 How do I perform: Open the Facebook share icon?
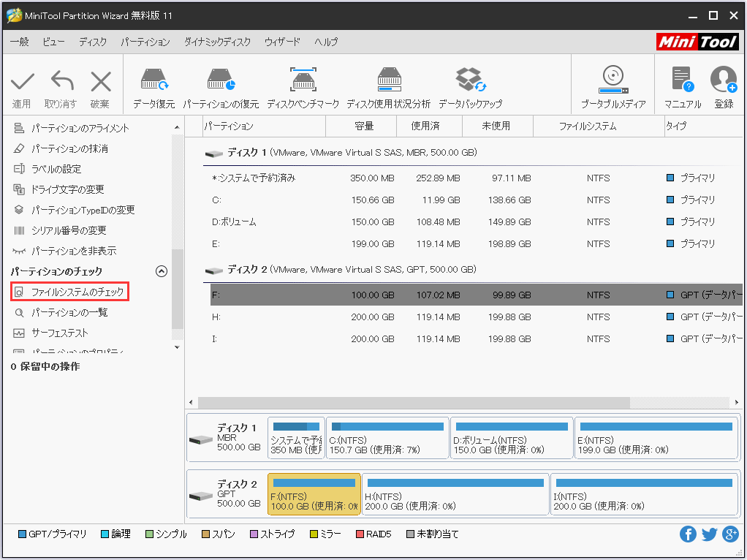click(x=688, y=534)
